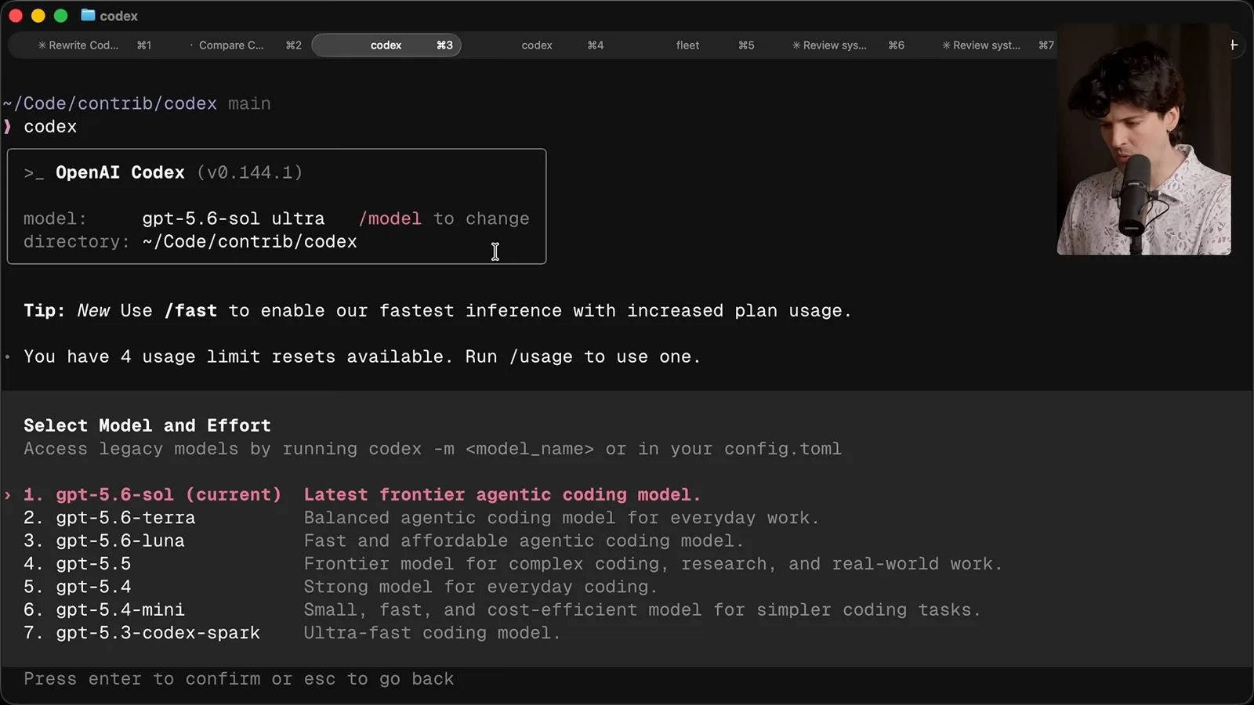Click the webcam video overlay of the presenter

[1143, 139]
